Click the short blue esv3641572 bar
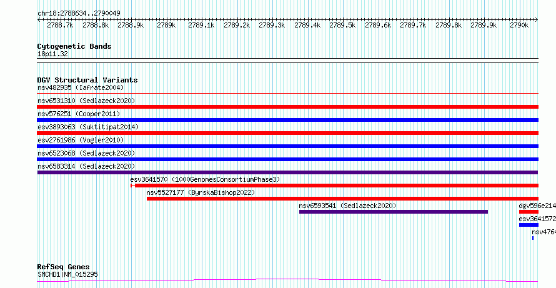 pos(529,225)
